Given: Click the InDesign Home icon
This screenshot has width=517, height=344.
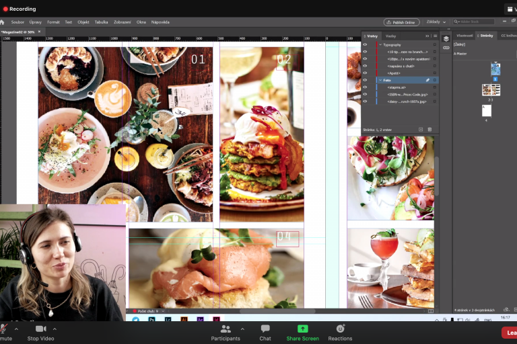Looking at the screenshot, I should pos(2,22).
